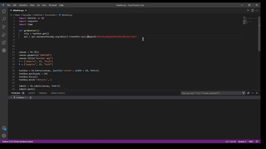Screen dimensions: 266x149
Task: Click the OneDrive breadcrumb segment
Action: pos(38,15)
